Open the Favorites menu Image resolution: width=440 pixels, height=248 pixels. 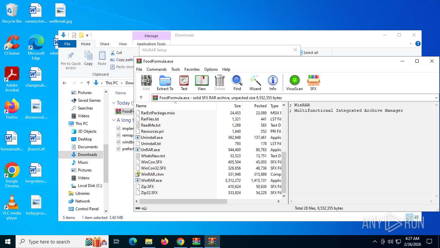pyautogui.click(x=192, y=69)
